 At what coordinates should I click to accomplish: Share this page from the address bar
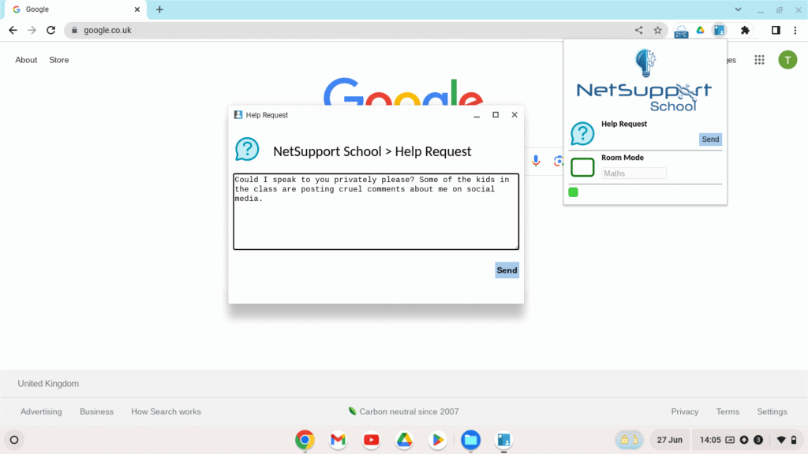click(638, 31)
